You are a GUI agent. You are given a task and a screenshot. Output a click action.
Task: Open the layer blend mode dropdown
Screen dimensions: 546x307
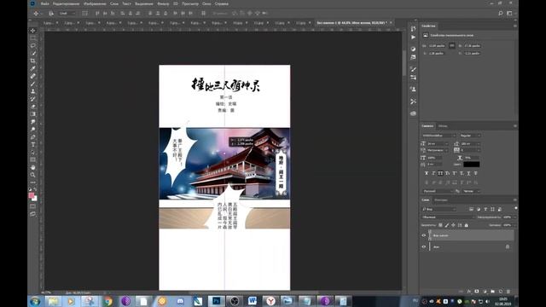(x=448, y=217)
